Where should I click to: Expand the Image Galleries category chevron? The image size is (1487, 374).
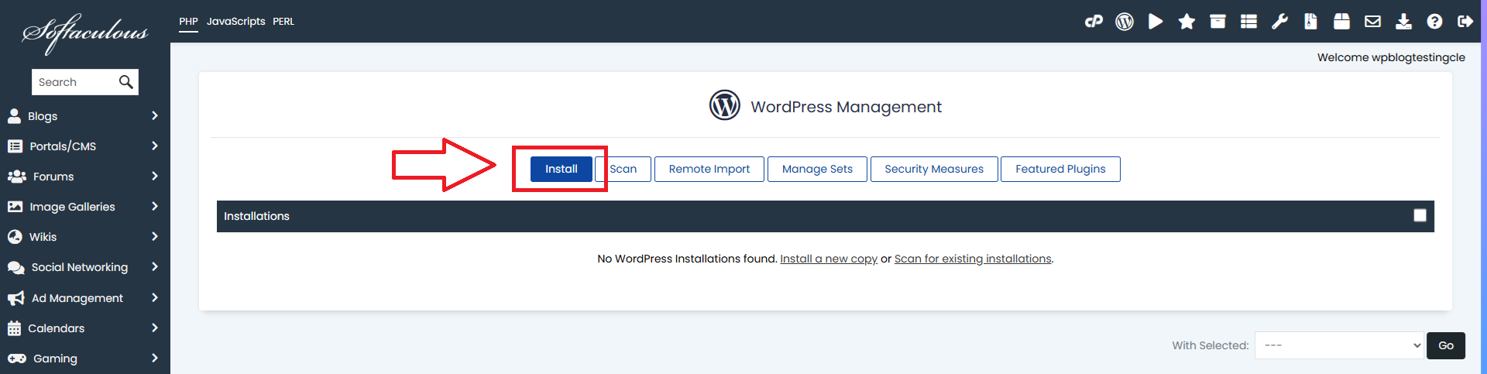pyautogui.click(x=155, y=206)
